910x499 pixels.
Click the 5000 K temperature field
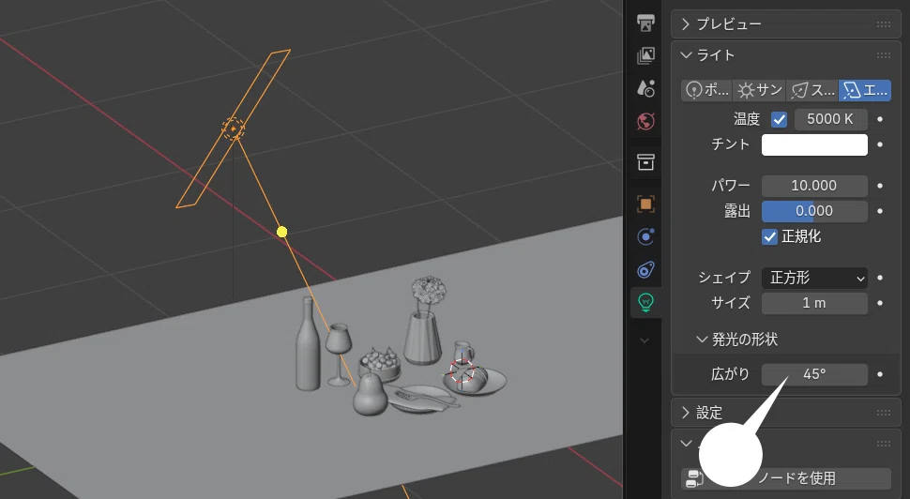(x=830, y=119)
